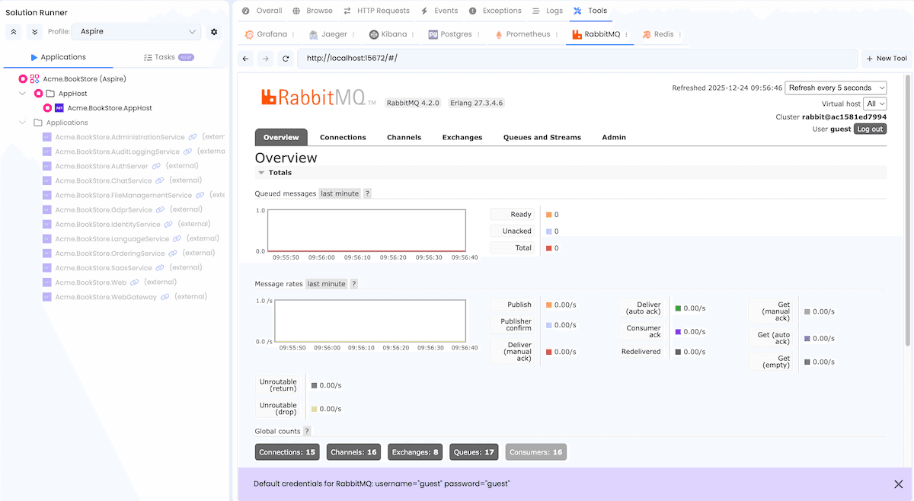
Task: Switch to the Postgres tool
Action: click(x=452, y=34)
